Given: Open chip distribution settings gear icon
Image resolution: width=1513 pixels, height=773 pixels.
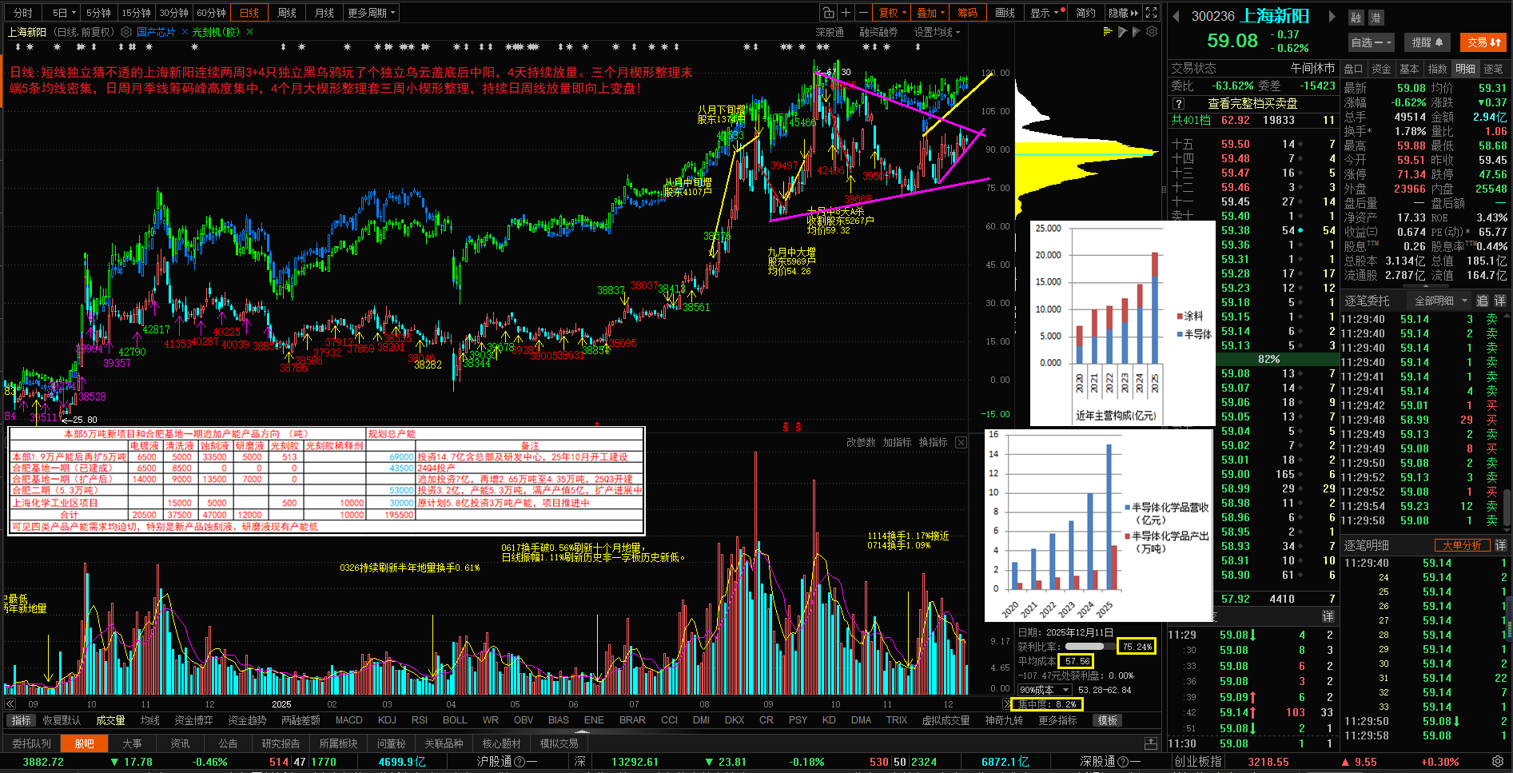Looking at the screenshot, I should [1152, 32].
